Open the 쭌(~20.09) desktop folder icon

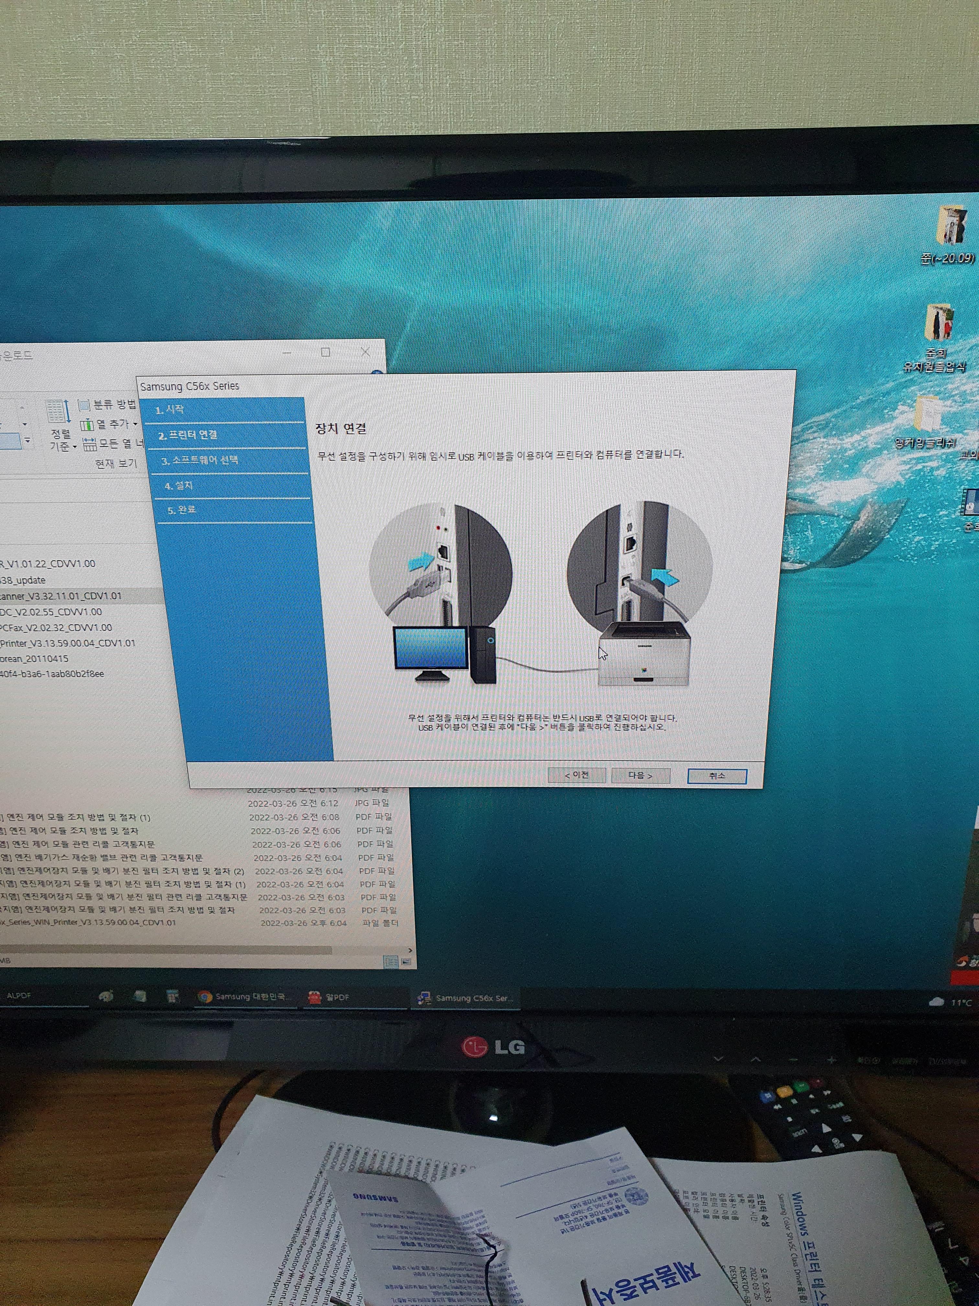pos(951,227)
